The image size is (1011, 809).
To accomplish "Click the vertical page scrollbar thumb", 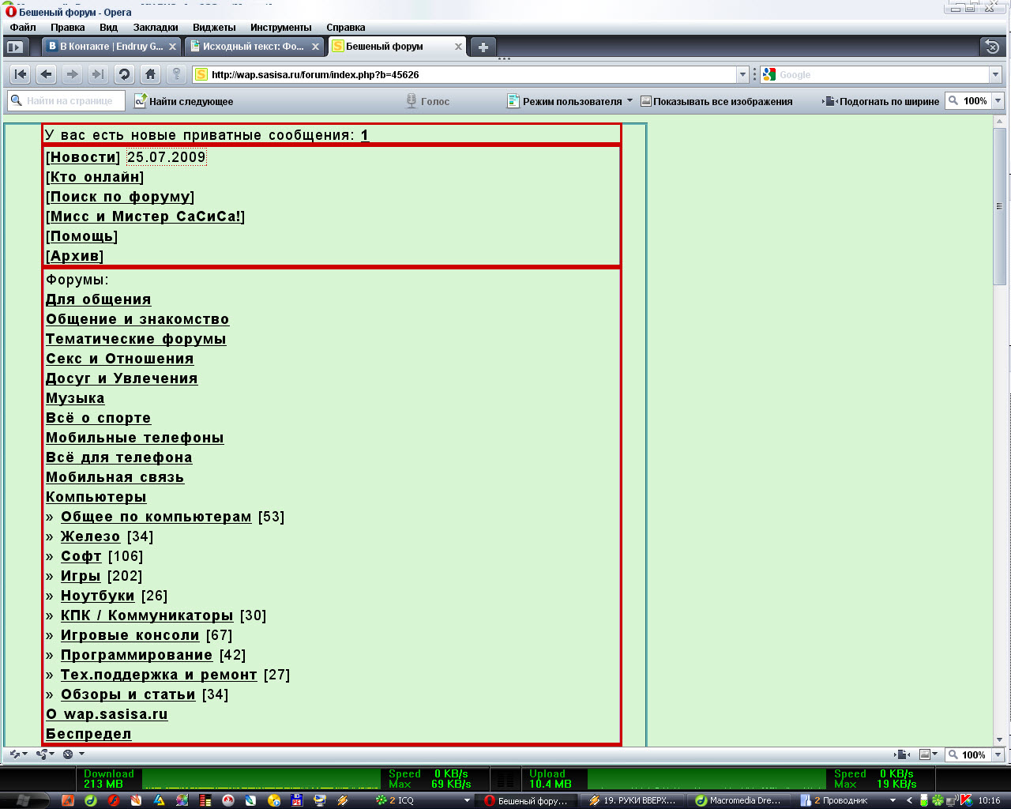I will pos(999,207).
